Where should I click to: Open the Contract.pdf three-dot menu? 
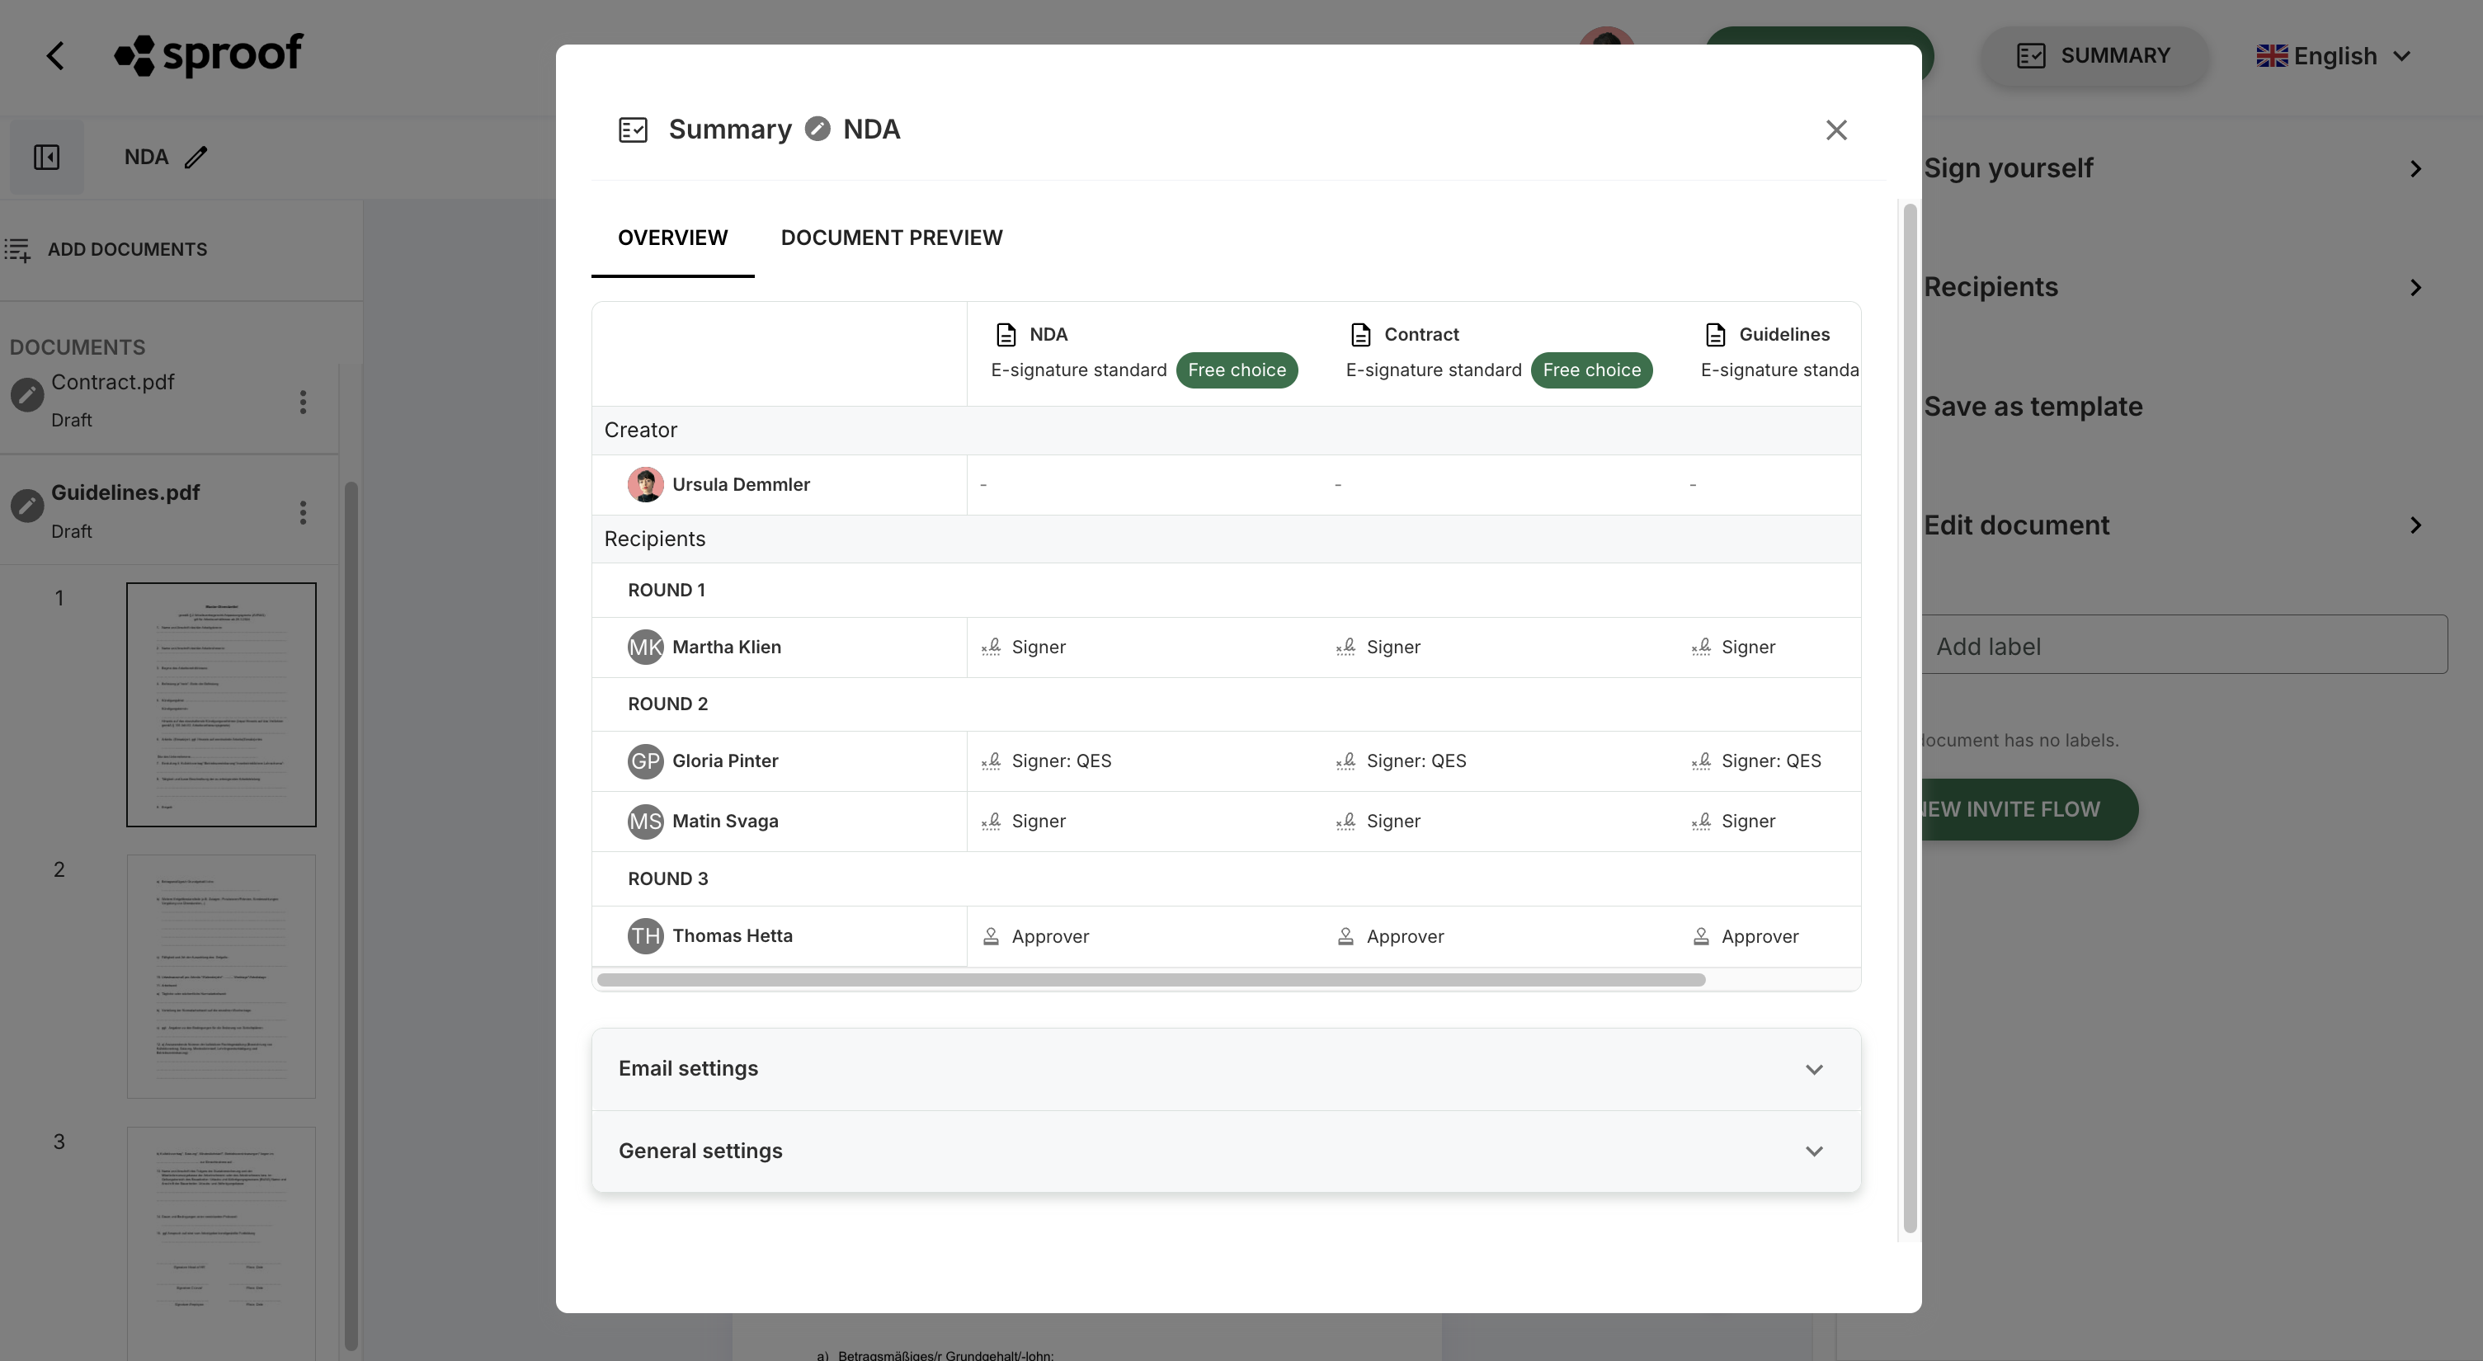pos(303,402)
